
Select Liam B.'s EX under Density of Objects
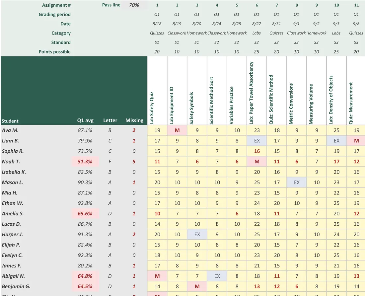coord(336,141)
